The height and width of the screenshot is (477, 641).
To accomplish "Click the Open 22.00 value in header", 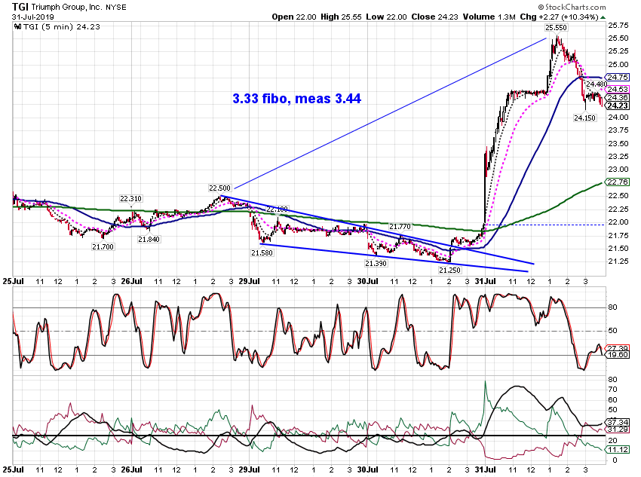I will pos(294,17).
